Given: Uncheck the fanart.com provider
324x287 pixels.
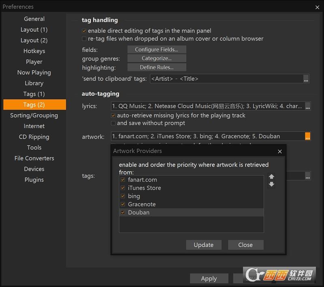Looking at the screenshot, I should click(x=123, y=180).
